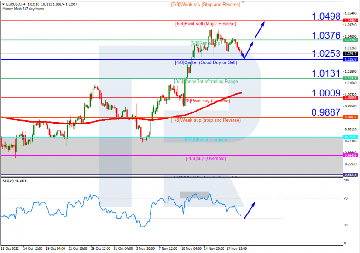Click the [6/8]Pivot sell (Major Reverse) label
The image size is (360, 253).
point(206,24)
